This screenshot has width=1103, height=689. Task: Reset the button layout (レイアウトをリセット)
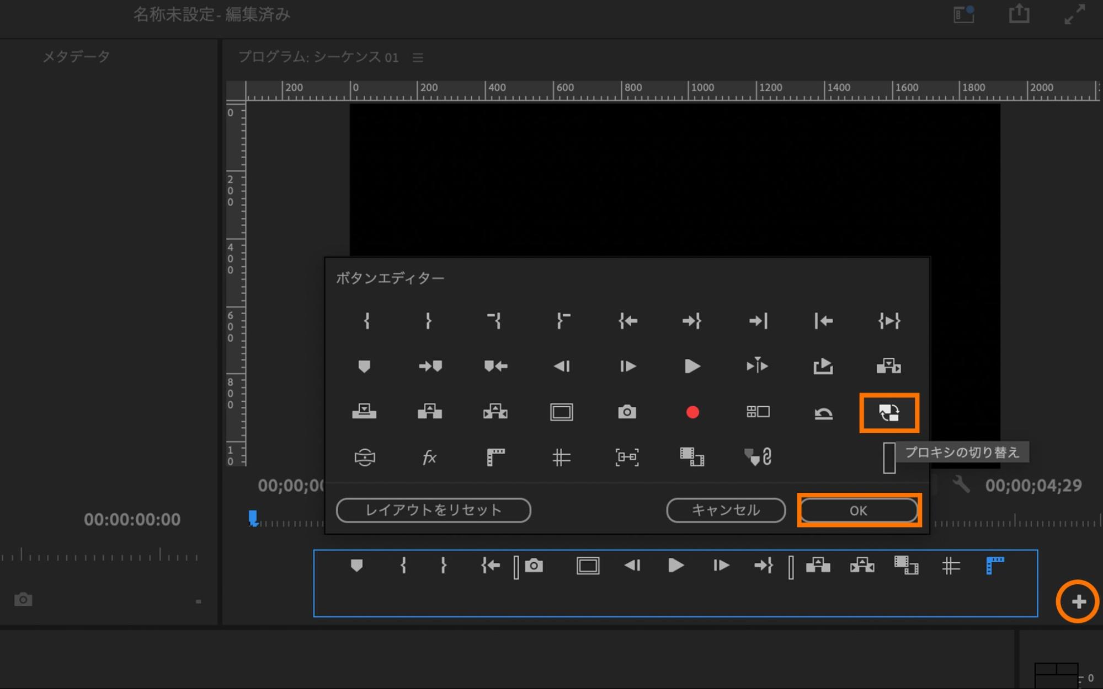[x=433, y=510]
